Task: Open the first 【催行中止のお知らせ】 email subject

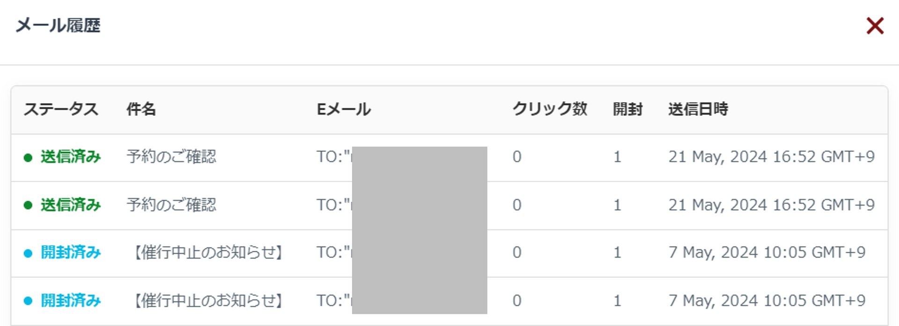Action: [x=208, y=253]
